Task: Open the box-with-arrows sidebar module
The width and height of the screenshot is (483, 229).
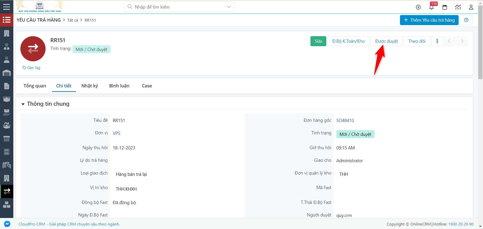Action: click(7, 125)
